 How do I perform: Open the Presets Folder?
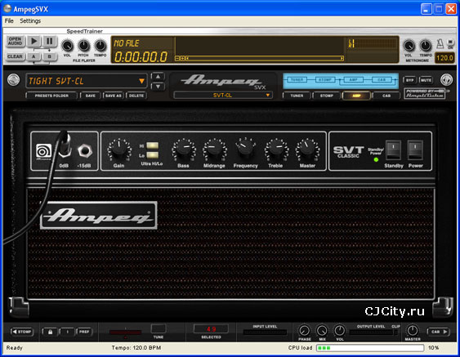pyautogui.click(x=51, y=96)
